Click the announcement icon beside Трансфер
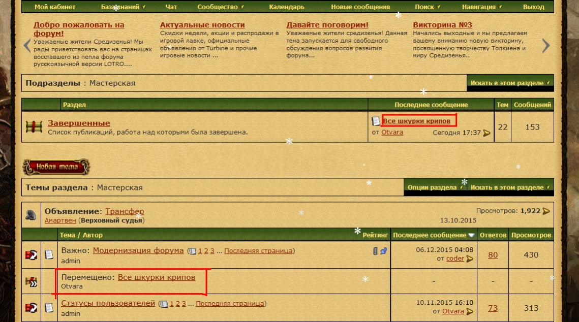The width and height of the screenshot is (579, 322). pyautogui.click(x=31, y=215)
